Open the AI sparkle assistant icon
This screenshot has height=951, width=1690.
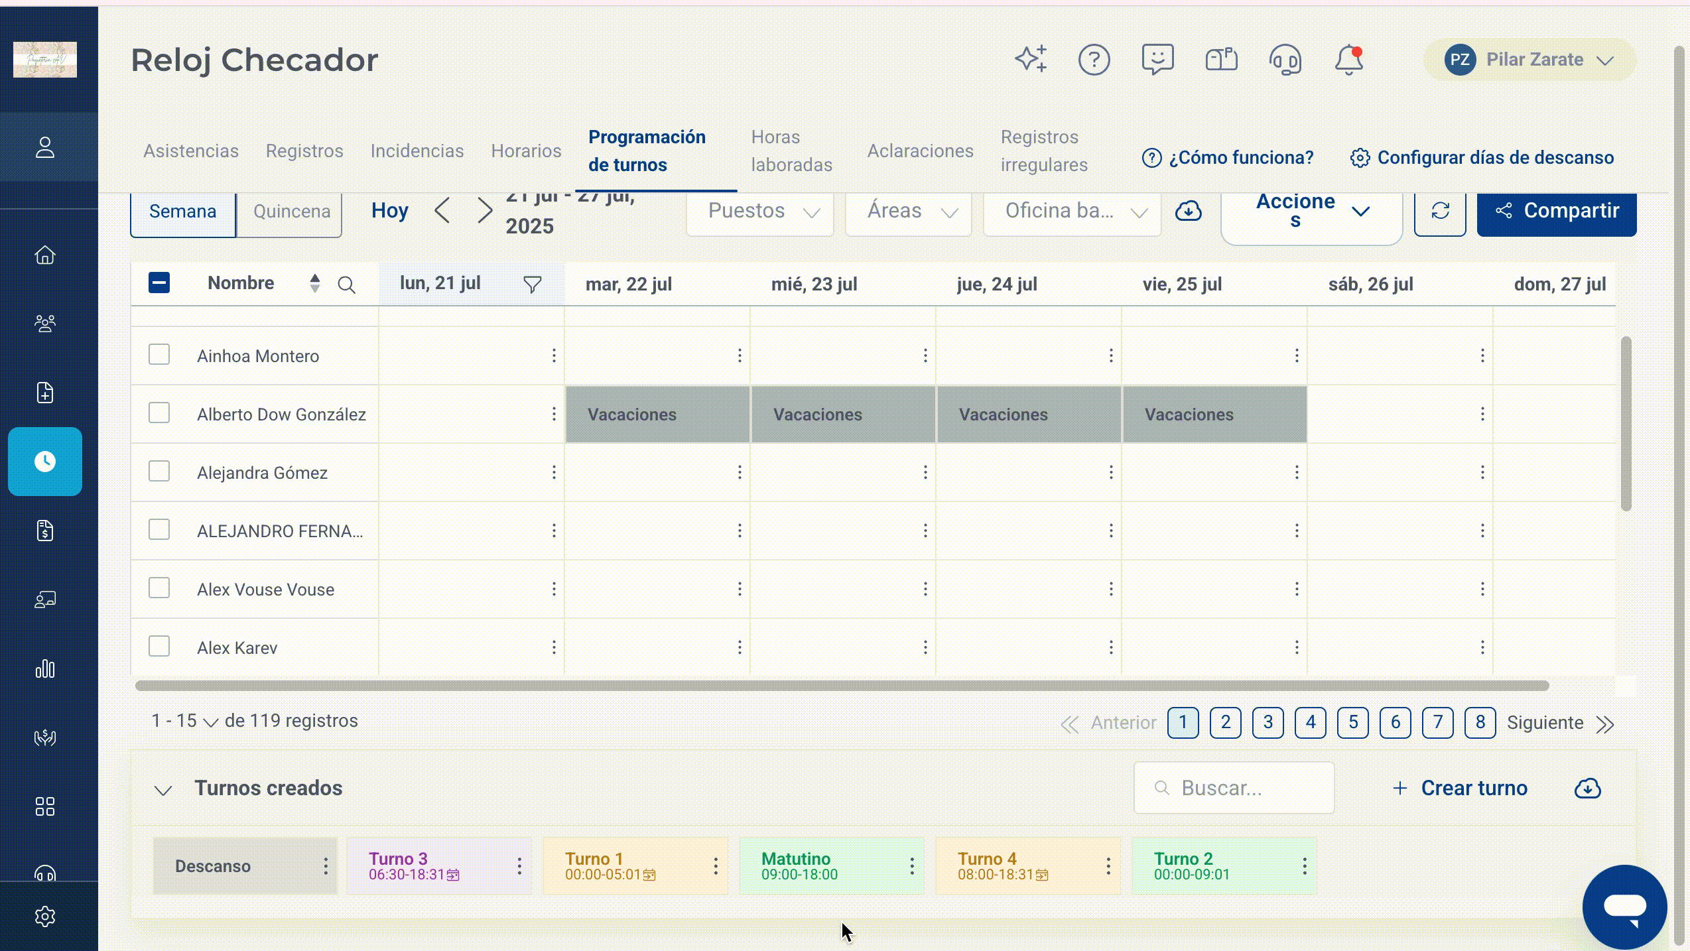(x=1031, y=60)
